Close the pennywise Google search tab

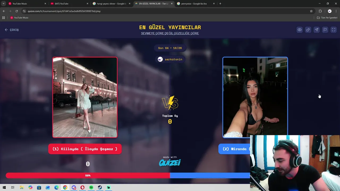(214, 4)
